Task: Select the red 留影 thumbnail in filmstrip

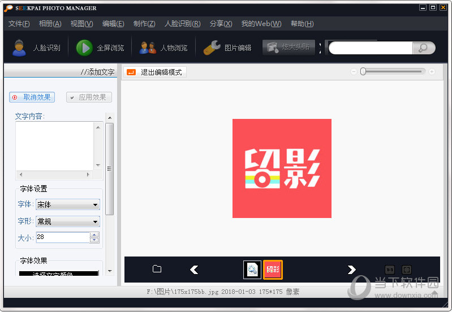Action: (273, 270)
